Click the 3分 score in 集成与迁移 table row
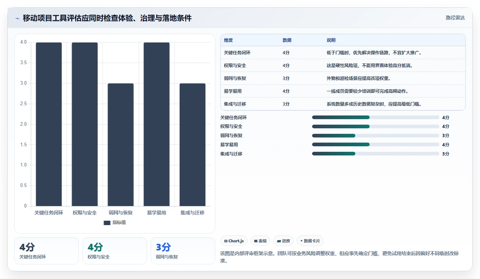 (286, 104)
